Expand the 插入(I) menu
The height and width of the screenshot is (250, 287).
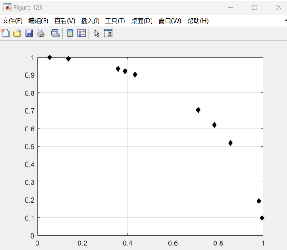90,21
